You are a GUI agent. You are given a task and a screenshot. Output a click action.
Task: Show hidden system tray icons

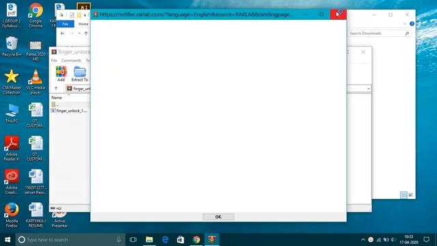363,240
